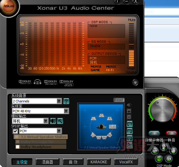The width and height of the screenshot is (179, 167).
Task: Open the 耳机 analog output dropdown
Action: pyautogui.click(x=30, y=121)
